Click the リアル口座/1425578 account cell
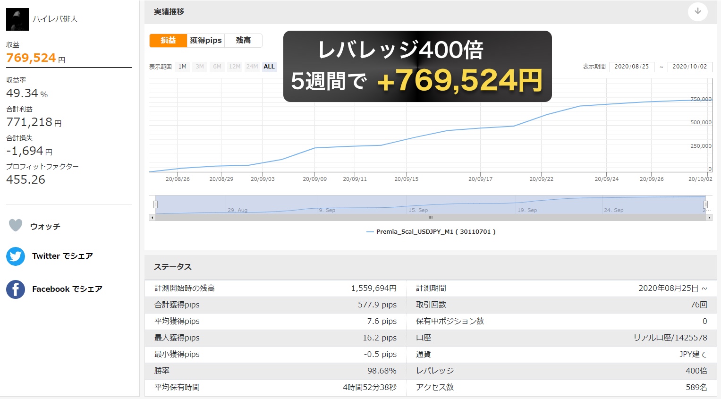The height and width of the screenshot is (399, 721). [670, 338]
